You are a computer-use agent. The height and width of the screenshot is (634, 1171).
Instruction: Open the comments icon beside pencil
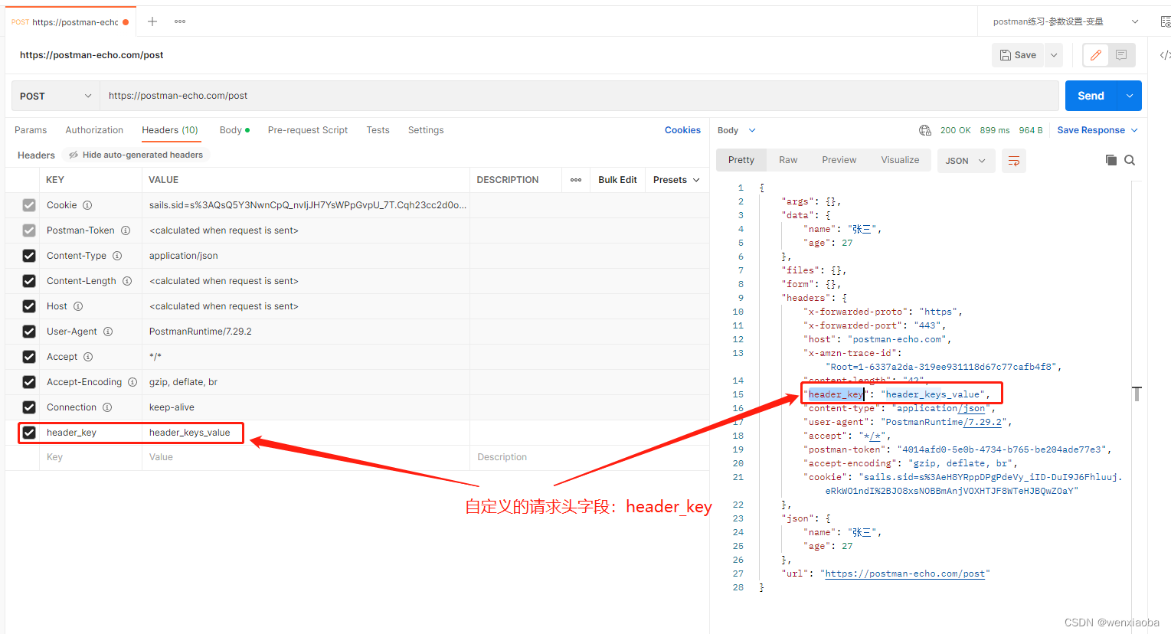[1121, 55]
